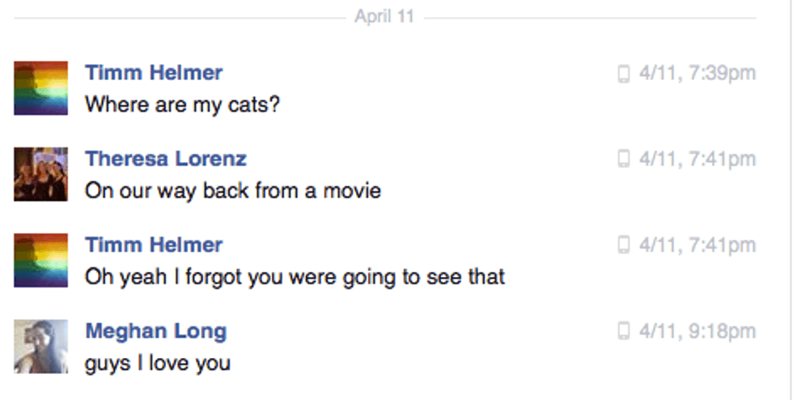Viewport: 793px width, 400px height.
Task: Click the 4/11, 9:18pm timestamp
Action: pos(698,331)
